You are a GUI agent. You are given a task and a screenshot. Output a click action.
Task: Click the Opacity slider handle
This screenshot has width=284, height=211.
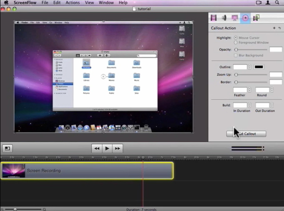[x=236, y=50]
